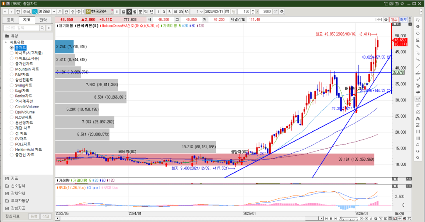The width and height of the screenshot is (425, 222).
Task: Click the smart search magnifier icon
Action: click(x=43, y=28)
